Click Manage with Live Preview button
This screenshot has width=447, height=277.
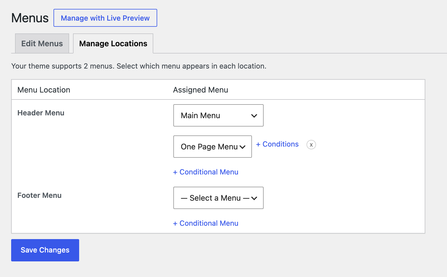105,18
